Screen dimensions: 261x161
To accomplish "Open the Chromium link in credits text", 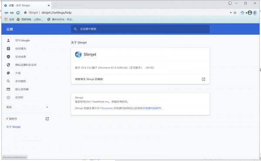I will tap(107, 108).
